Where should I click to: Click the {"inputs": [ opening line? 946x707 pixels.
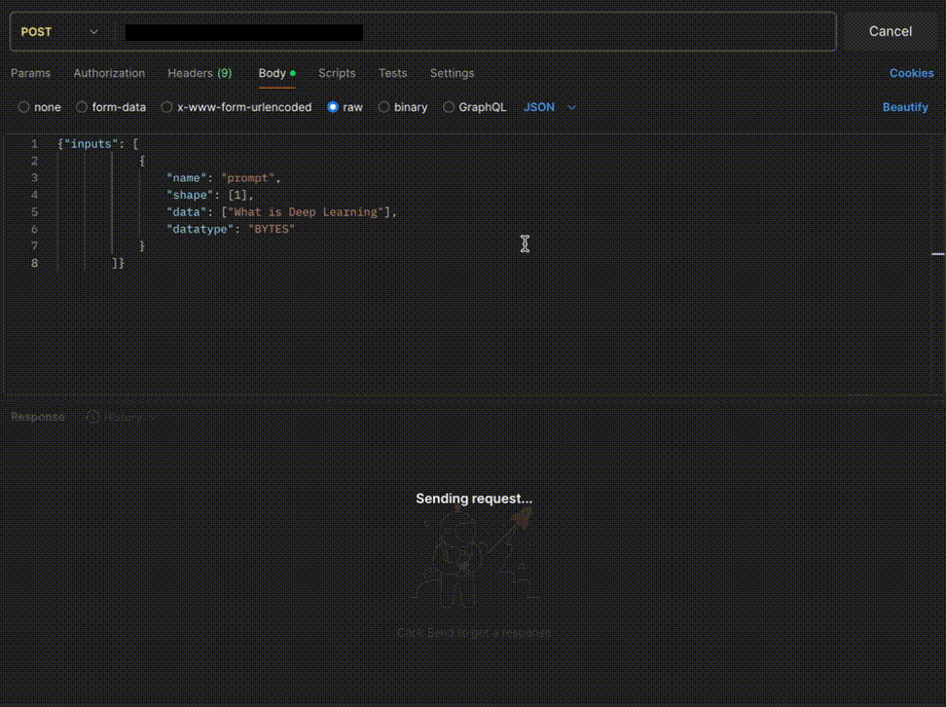[x=98, y=144]
